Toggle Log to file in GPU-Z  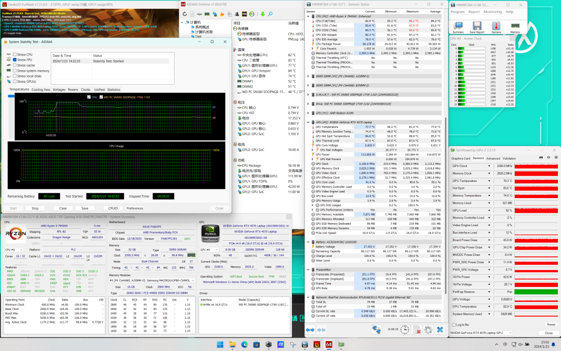pyautogui.click(x=455, y=324)
